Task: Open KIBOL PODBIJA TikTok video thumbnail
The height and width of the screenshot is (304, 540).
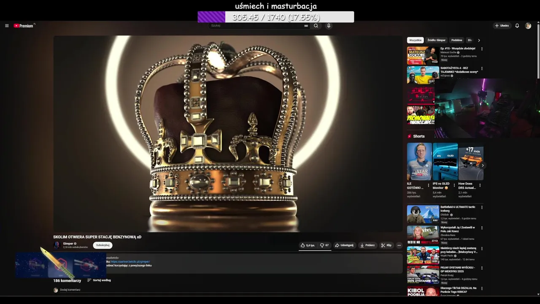Action: (423, 291)
